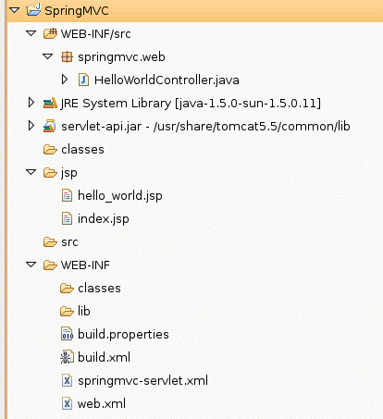Select build.xml file name
Image resolution: width=383 pixels, height=419 pixels.
[x=104, y=357]
